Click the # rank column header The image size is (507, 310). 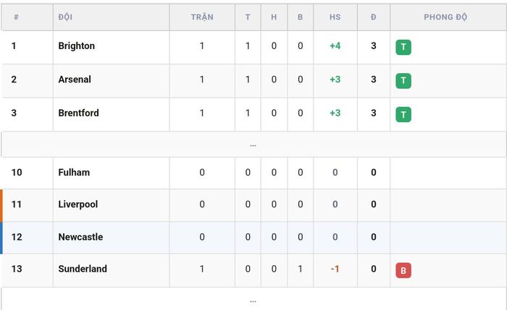click(16, 17)
